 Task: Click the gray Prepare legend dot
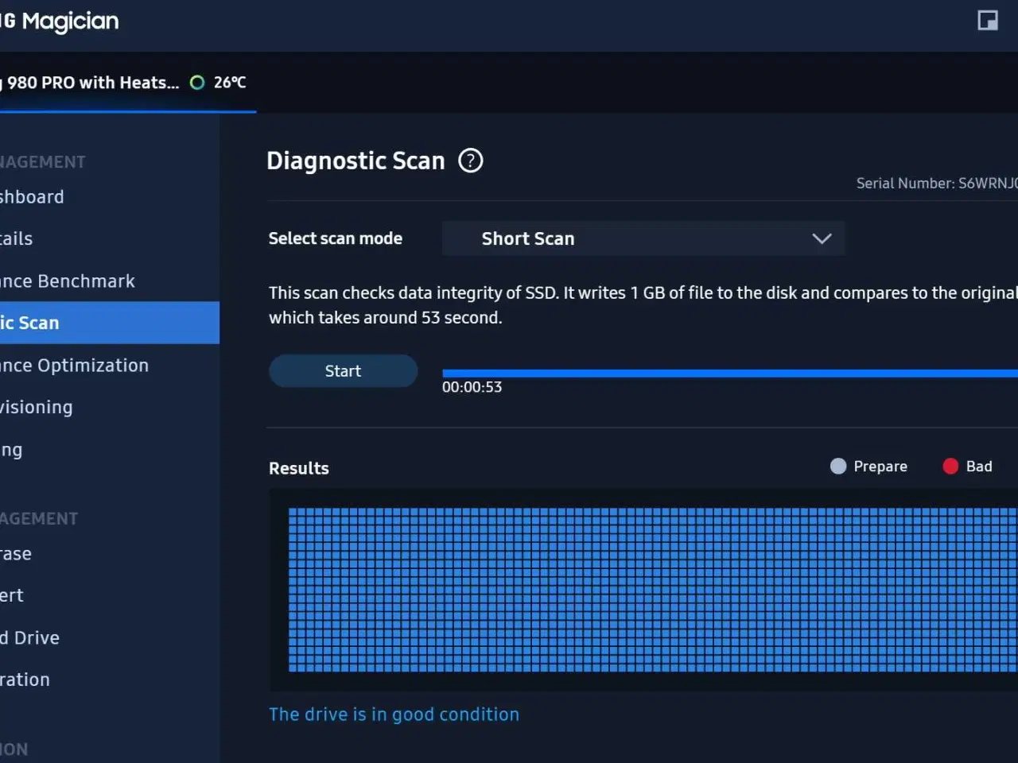coord(837,467)
